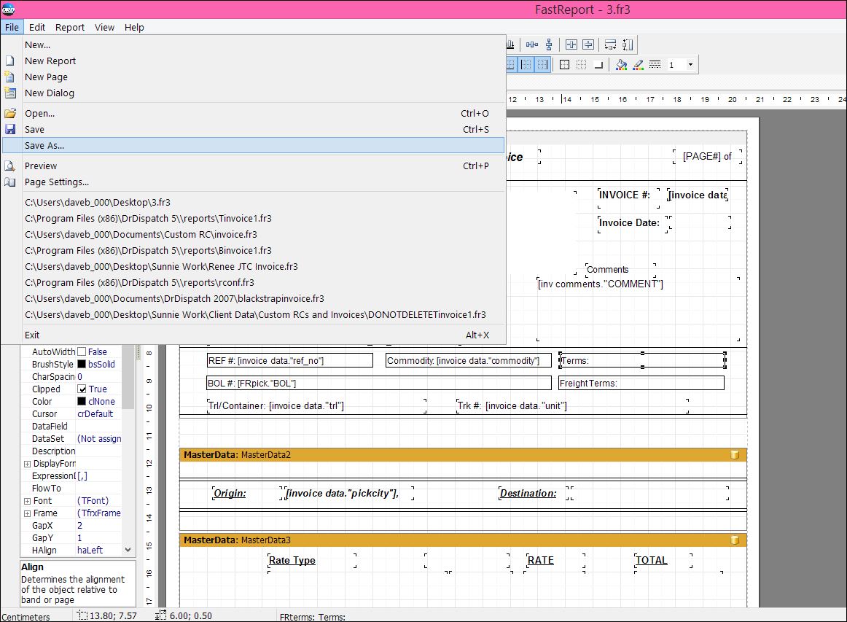The height and width of the screenshot is (622, 847).
Task: Click the no frame lines icon
Action: pyautogui.click(x=581, y=65)
